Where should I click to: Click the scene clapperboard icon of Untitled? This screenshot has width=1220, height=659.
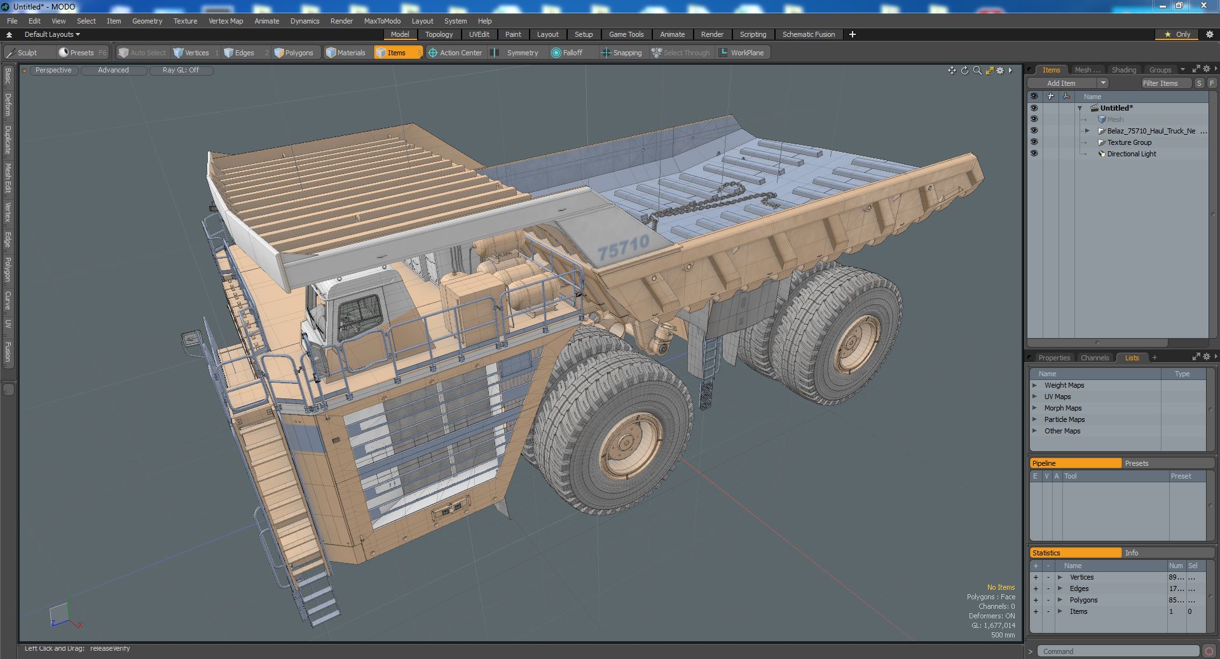pyautogui.click(x=1095, y=108)
